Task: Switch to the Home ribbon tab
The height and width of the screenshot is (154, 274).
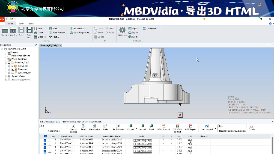Action: 10,24
